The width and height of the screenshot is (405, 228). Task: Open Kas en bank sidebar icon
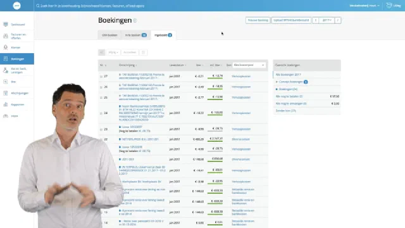point(6,70)
